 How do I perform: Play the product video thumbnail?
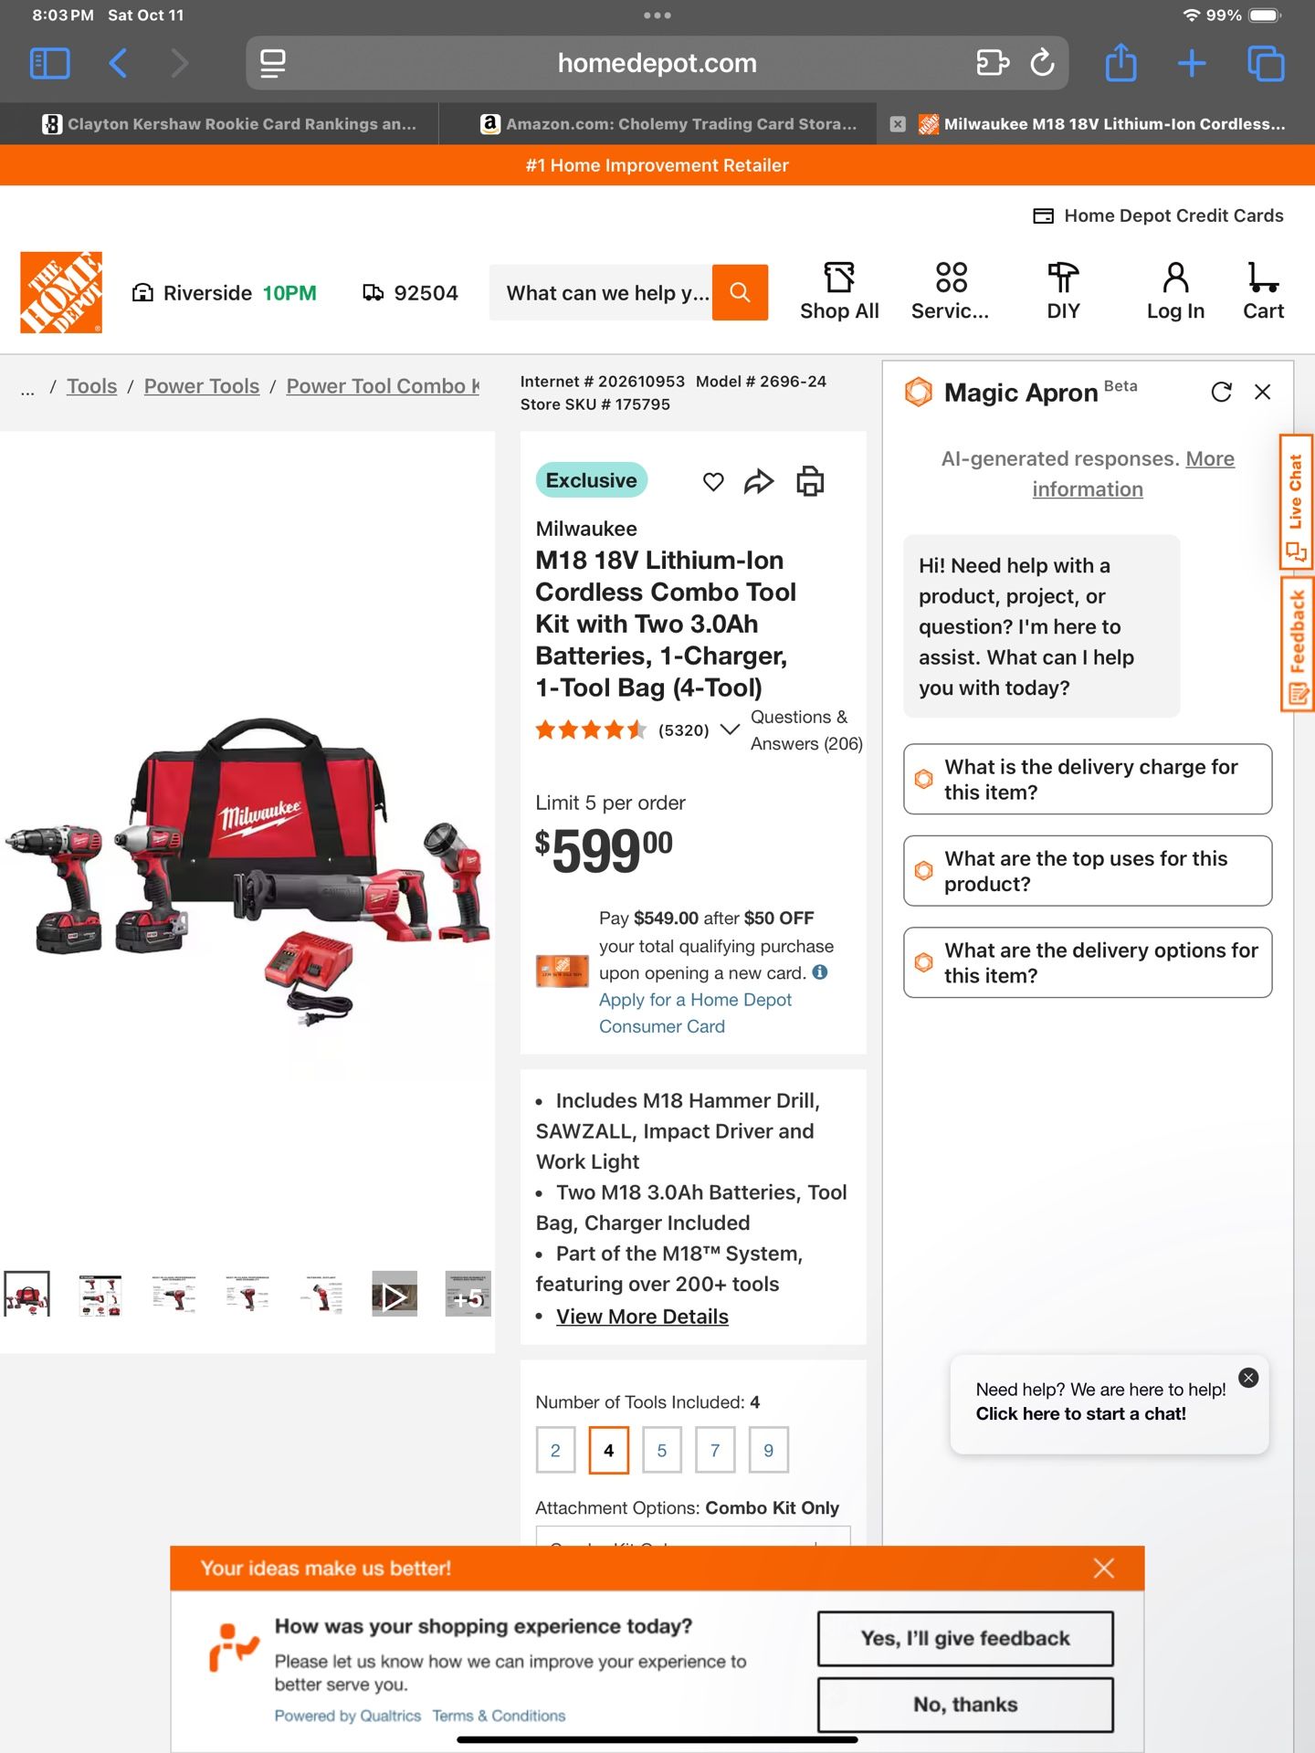tap(394, 1295)
